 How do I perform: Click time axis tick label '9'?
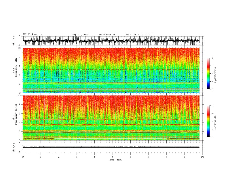pyautogui.click(x=184, y=157)
